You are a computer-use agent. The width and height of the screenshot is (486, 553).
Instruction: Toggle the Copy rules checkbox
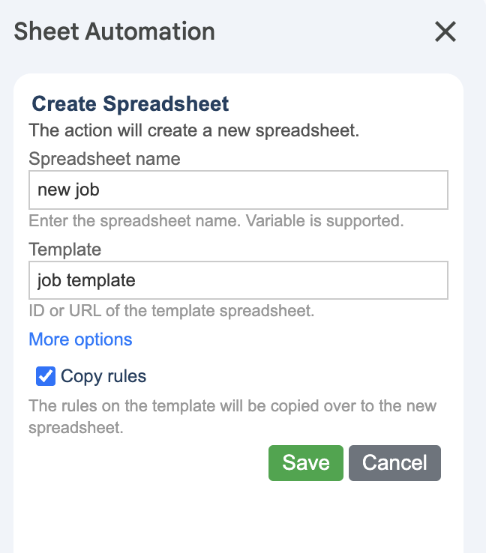pos(46,376)
